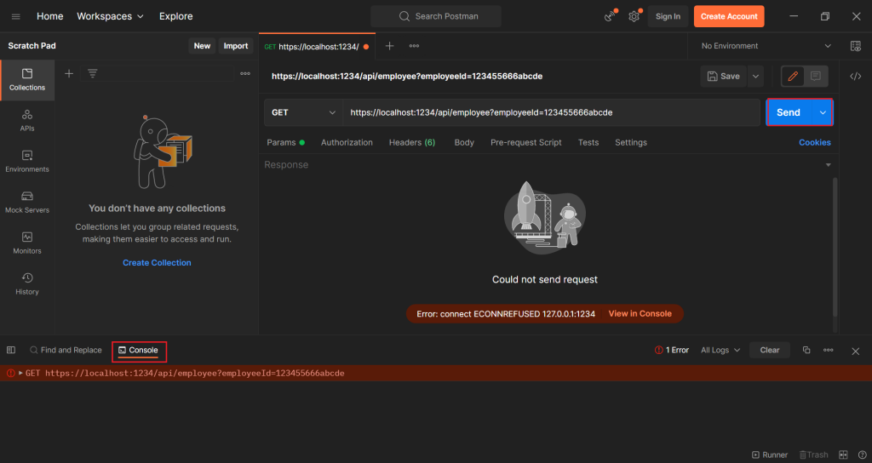Open the environment quick look icon
Screen dimensions: 872x463
click(x=856, y=46)
